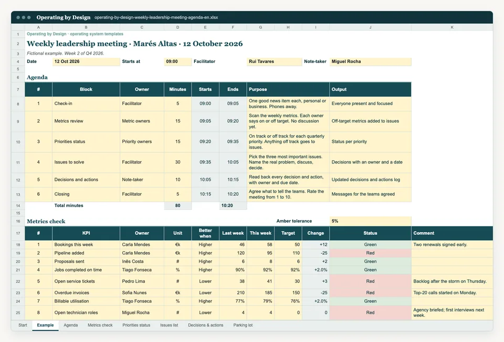The image size is (504, 342).
Task: Select the Note-taker field Miguel Rocha
Action: (370, 61)
